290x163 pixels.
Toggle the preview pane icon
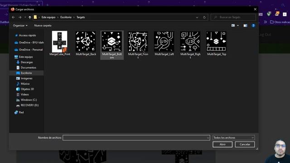tap(245, 25)
